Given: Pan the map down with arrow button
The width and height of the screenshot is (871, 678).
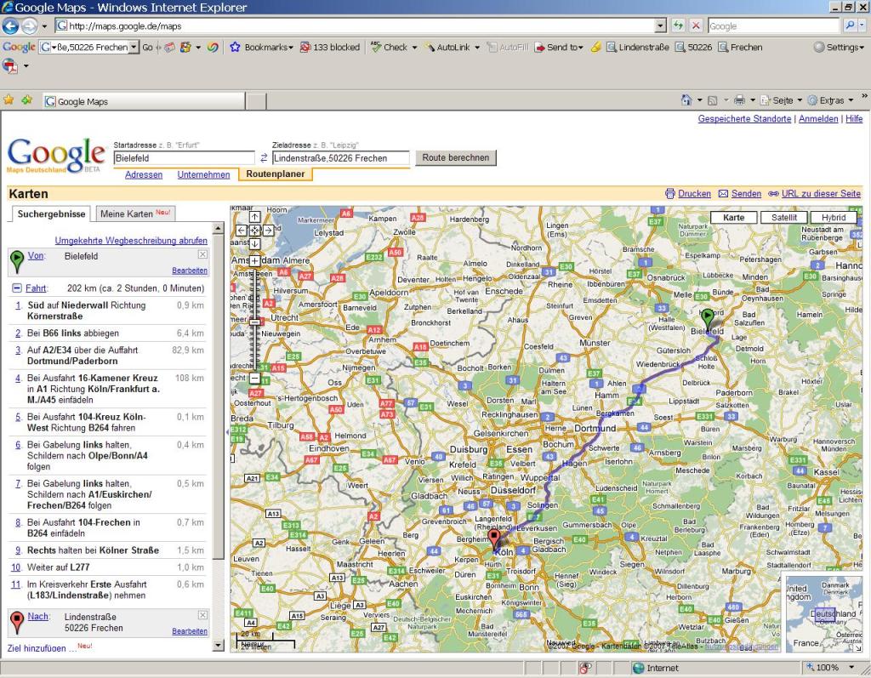Looking at the screenshot, I should 254,243.
